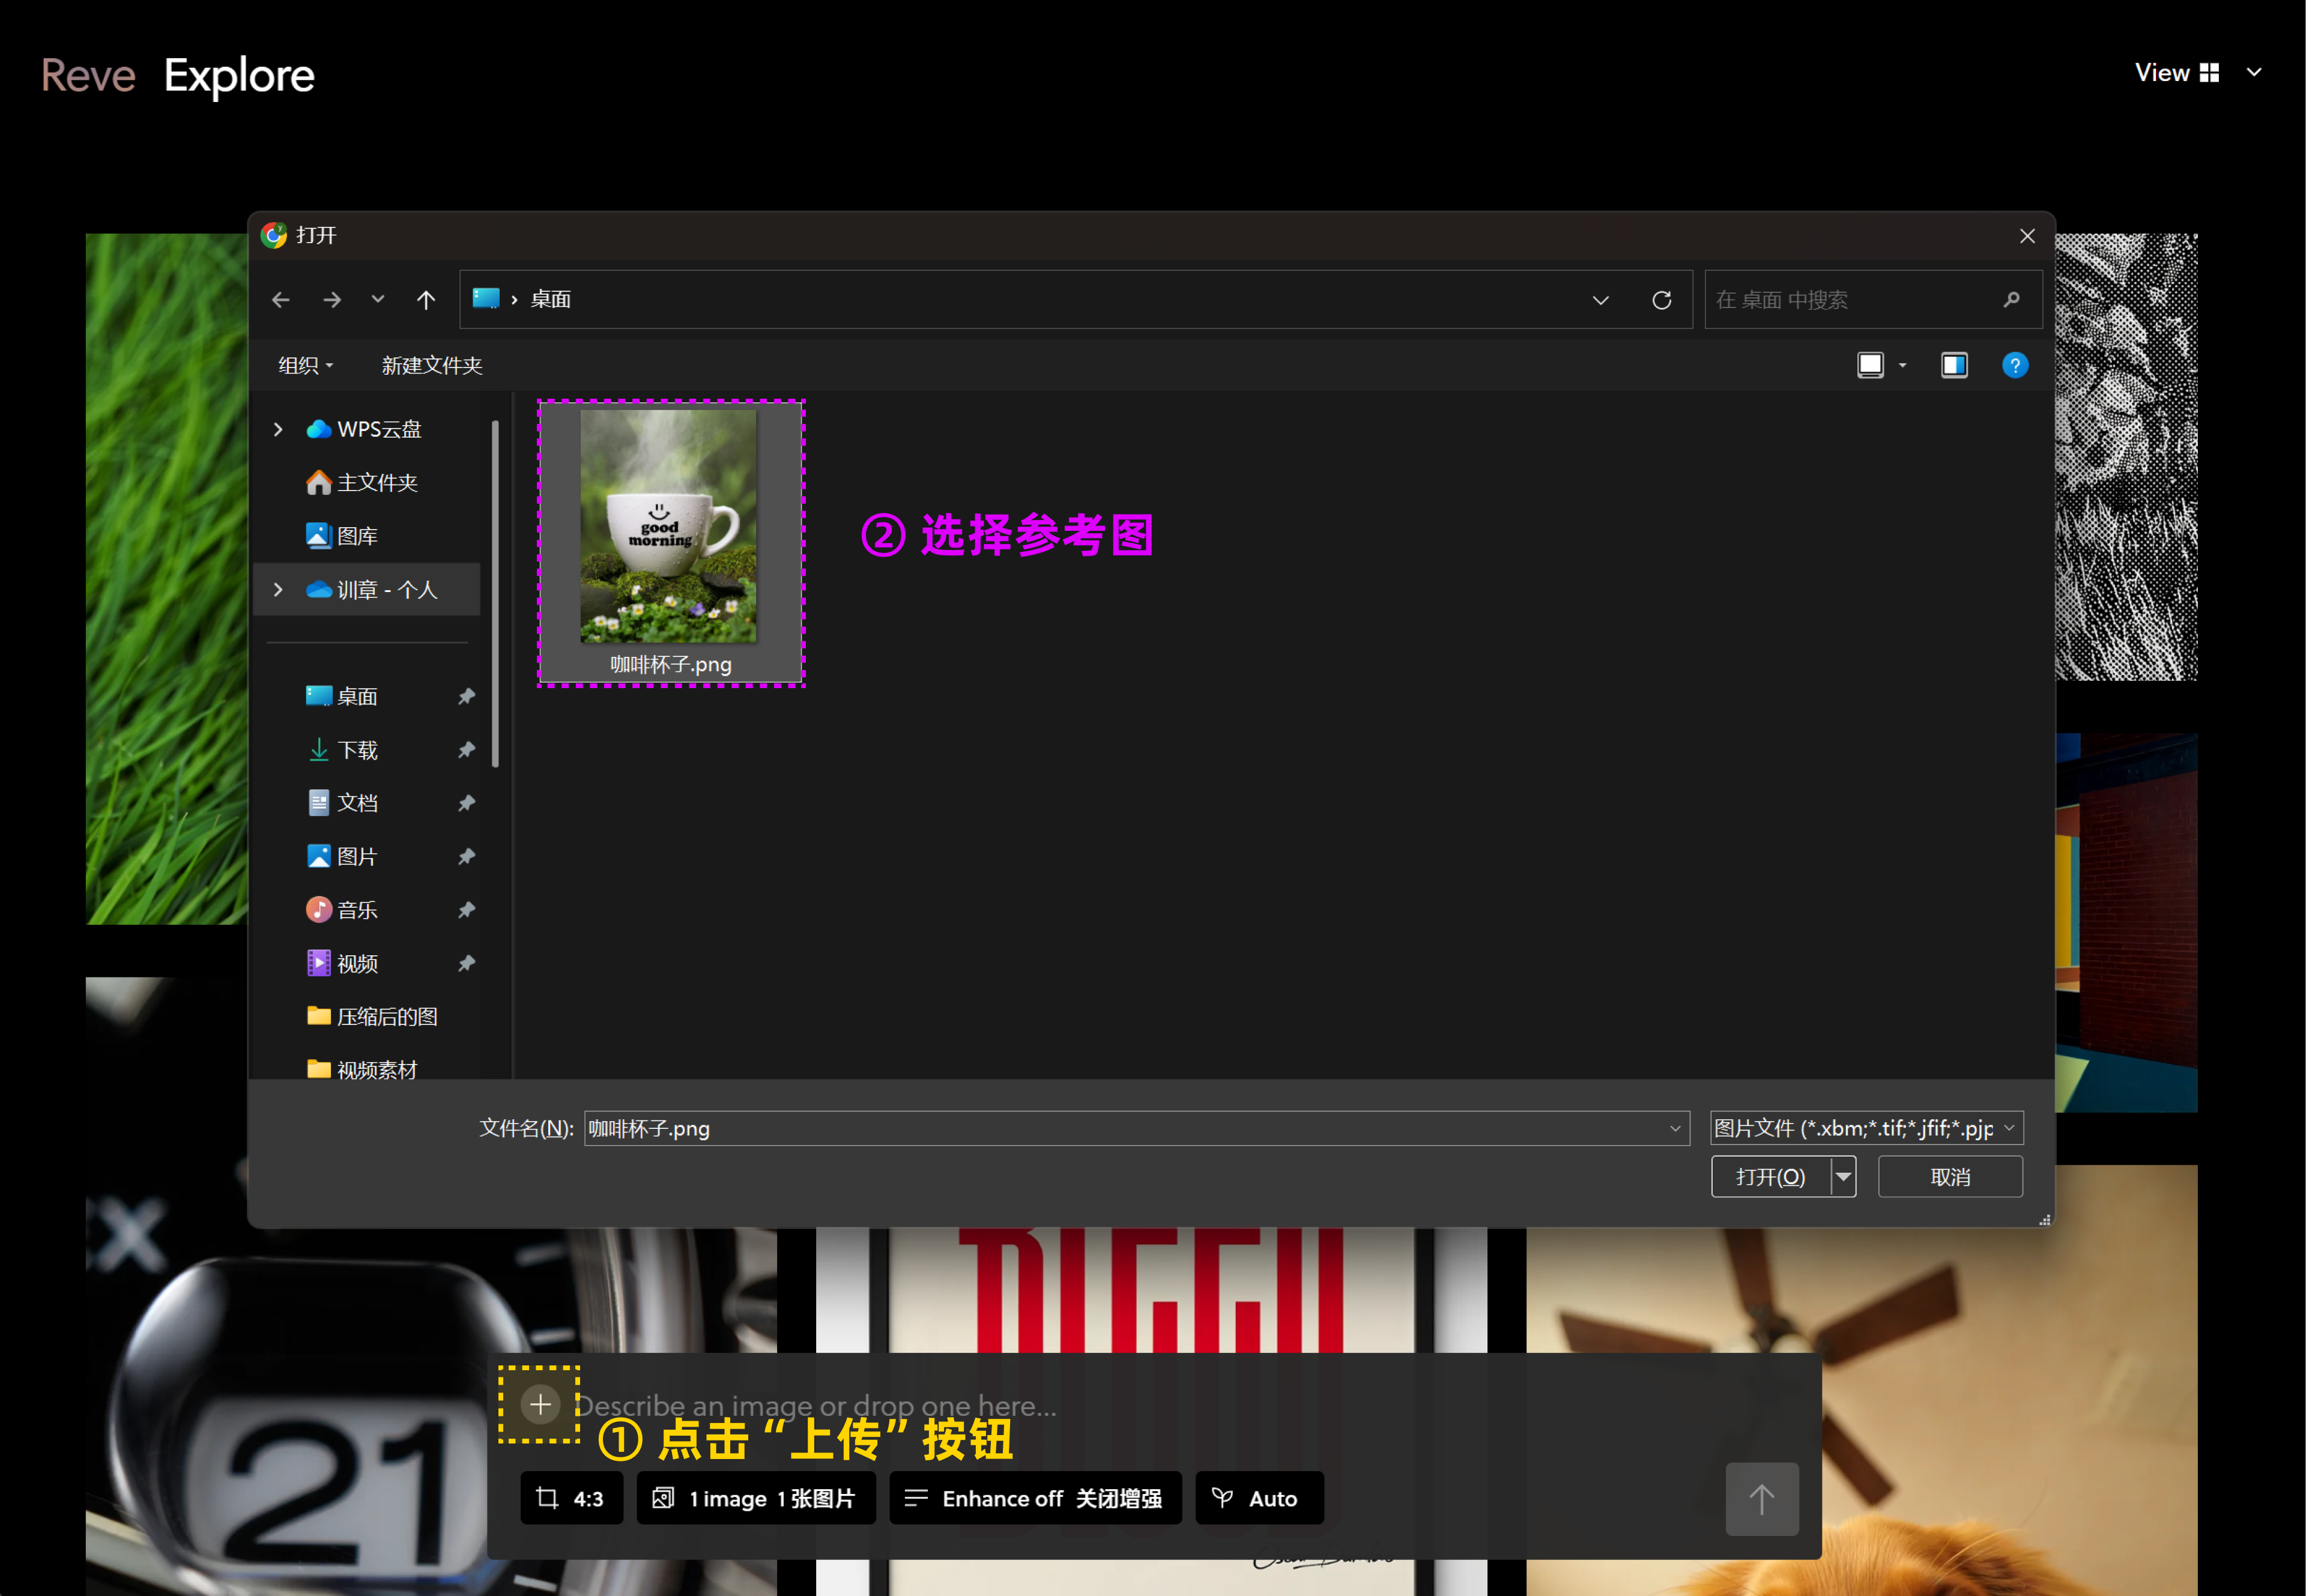Toggle Enhance off setting

pos(1035,1498)
